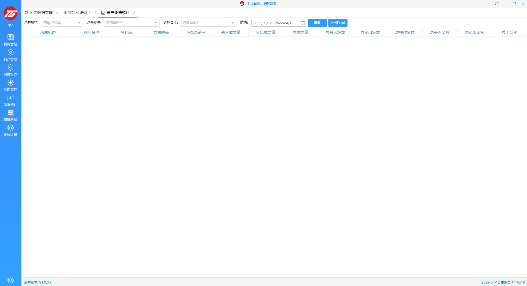Close the 账户业绩统计 tab
The width and height of the screenshot is (527, 286).
click(x=134, y=13)
